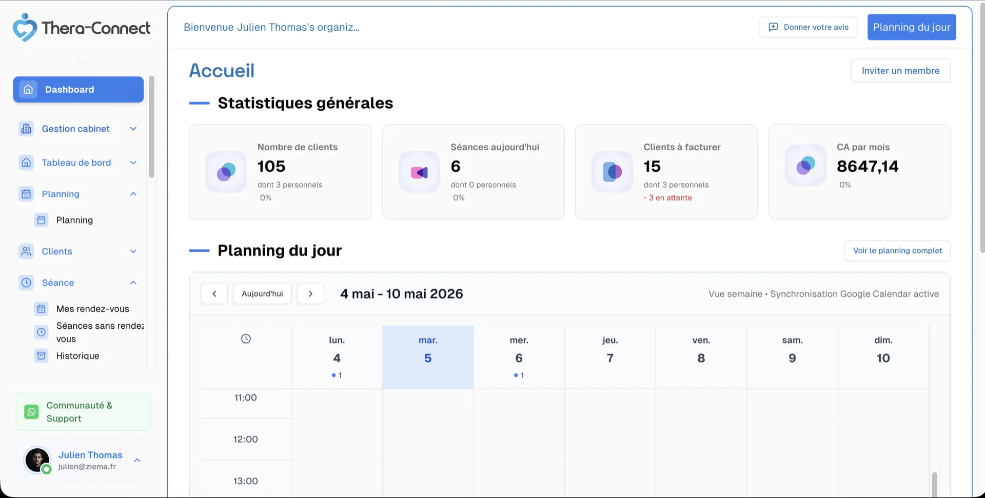Click the '4 mai - 10 mai 2026' date range

pos(401,294)
